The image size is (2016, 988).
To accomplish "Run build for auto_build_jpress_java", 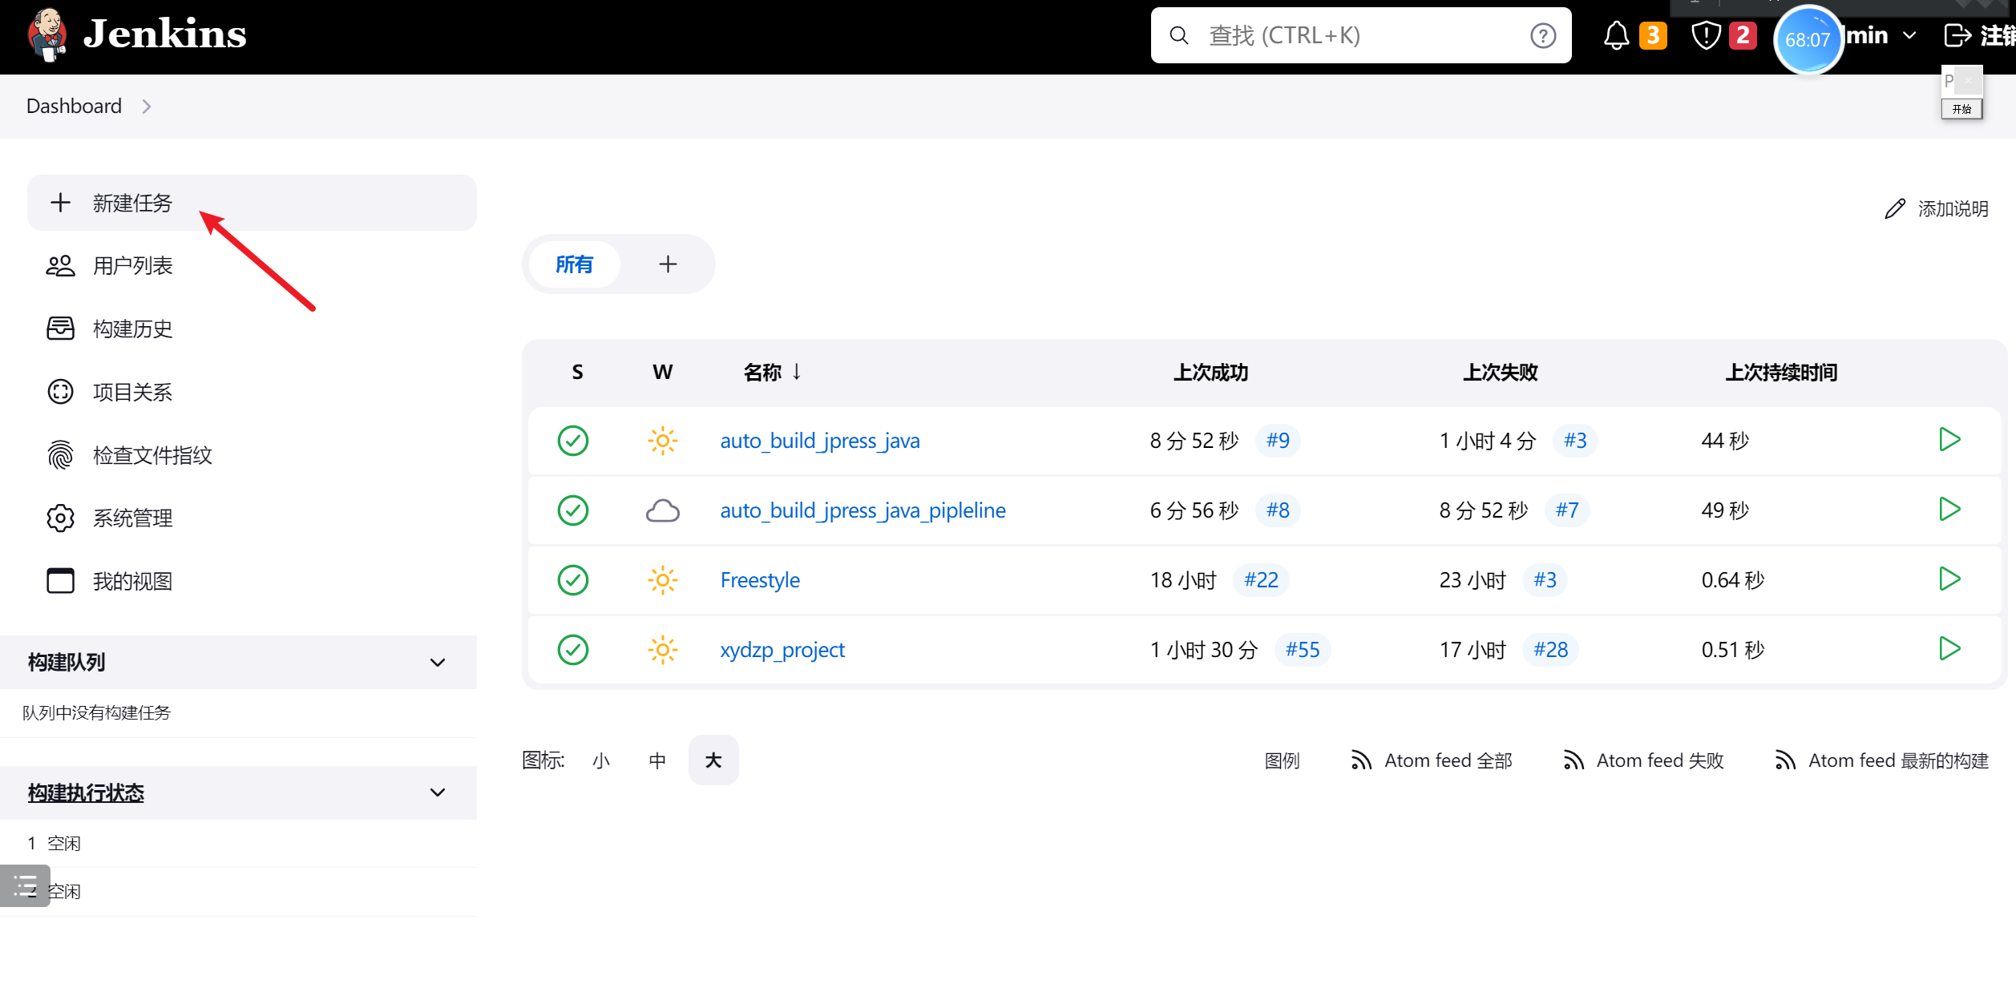I will [1949, 439].
